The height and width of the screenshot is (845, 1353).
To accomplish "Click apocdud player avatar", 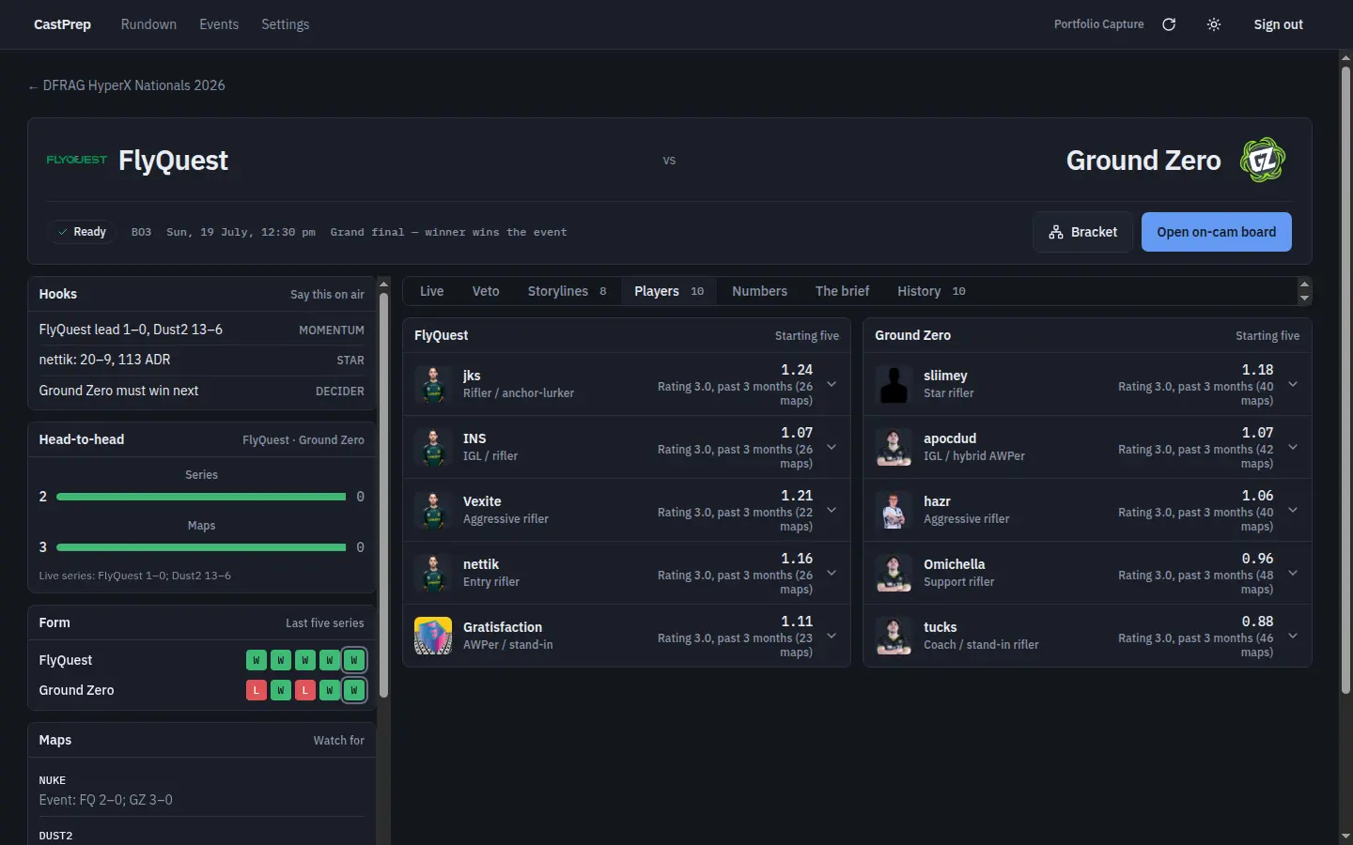I will click(x=894, y=447).
